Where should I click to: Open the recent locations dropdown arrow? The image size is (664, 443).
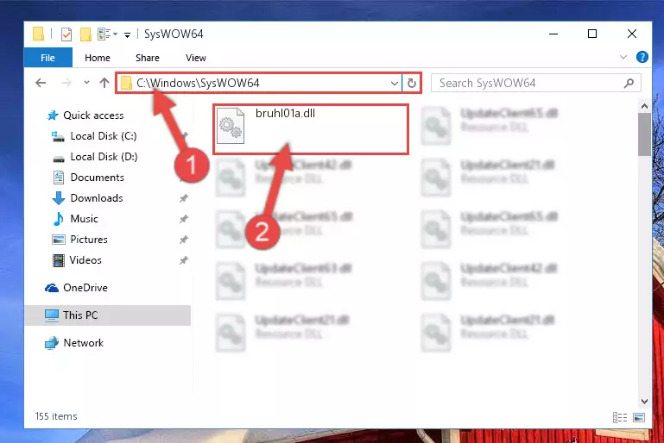87,83
